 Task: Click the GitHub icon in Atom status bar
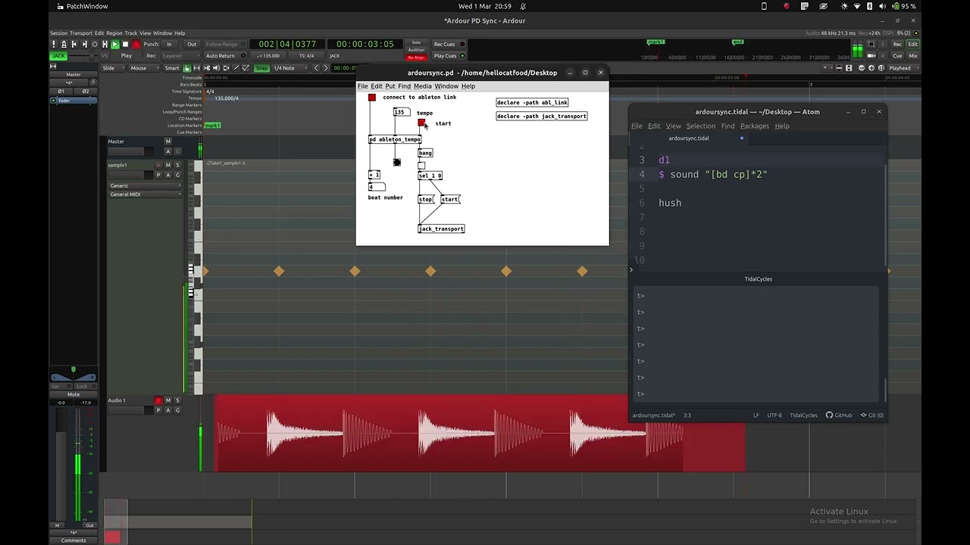click(x=839, y=415)
